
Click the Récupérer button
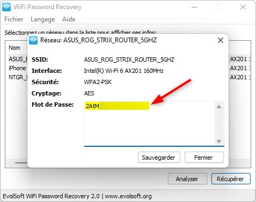(231, 178)
